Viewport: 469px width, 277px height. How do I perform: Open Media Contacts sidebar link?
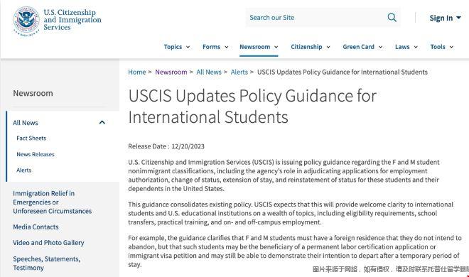(36, 227)
